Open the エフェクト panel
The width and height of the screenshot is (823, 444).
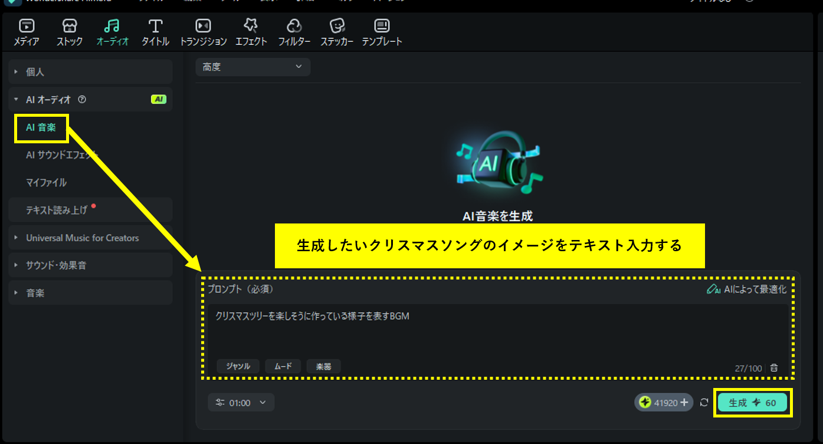[x=251, y=31]
